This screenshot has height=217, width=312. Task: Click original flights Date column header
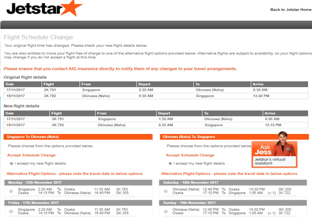(x=23, y=84)
